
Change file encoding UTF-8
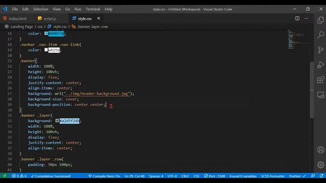(172, 176)
